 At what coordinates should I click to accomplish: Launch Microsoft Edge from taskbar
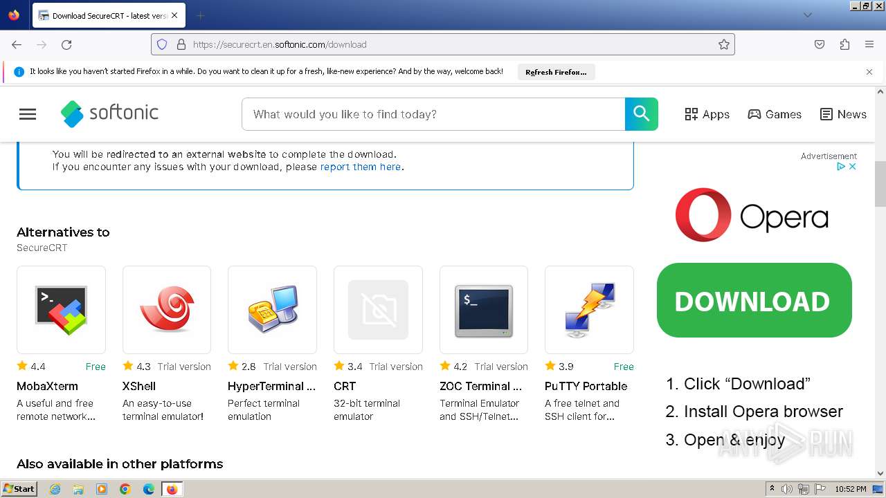(149, 489)
